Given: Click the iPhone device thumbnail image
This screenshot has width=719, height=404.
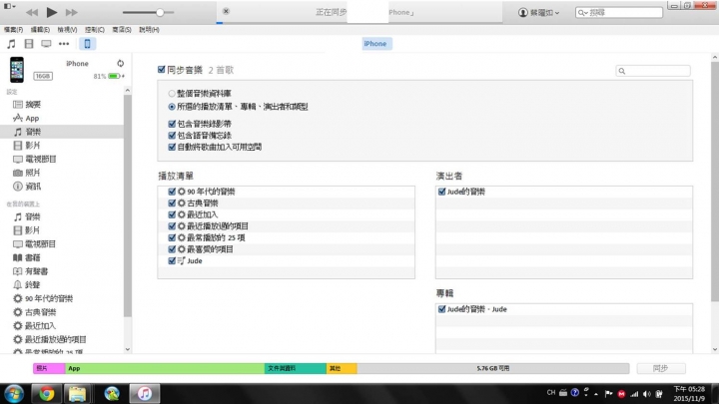Looking at the screenshot, I should click(x=17, y=70).
